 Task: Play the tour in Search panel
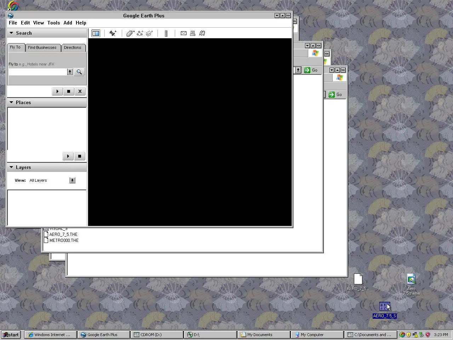57,91
